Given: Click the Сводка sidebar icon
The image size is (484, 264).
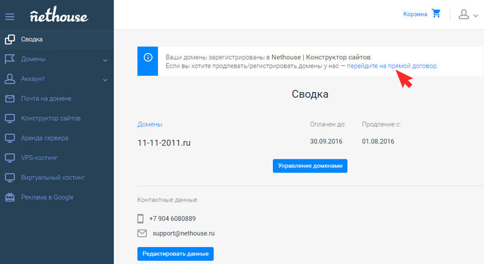Looking at the screenshot, I should pos(10,40).
